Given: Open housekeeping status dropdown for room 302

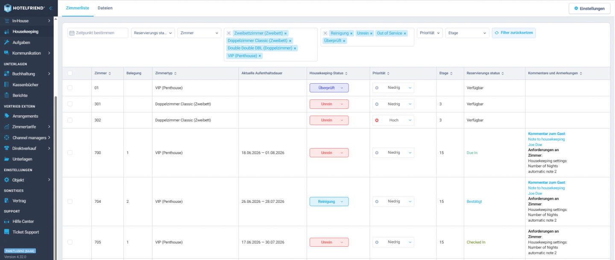Looking at the screenshot, I should (329, 120).
